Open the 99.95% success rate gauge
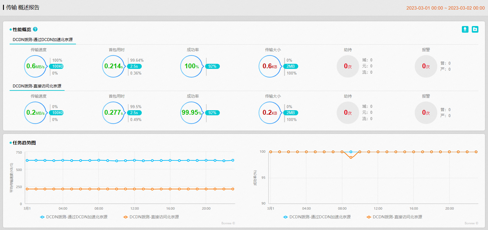488x230 pixels. tap(192, 113)
